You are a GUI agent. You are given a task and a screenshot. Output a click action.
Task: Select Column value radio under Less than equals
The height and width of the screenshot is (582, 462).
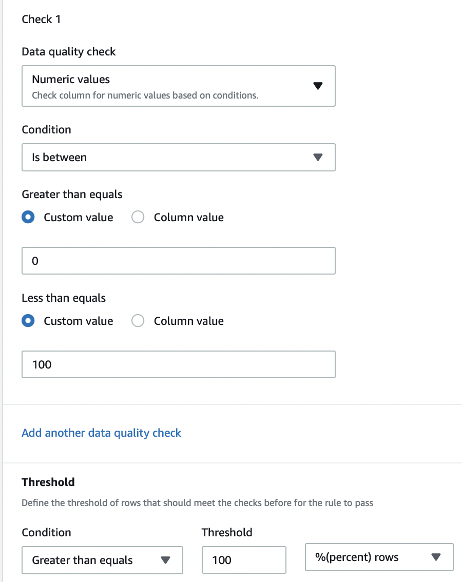click(138, 321)
